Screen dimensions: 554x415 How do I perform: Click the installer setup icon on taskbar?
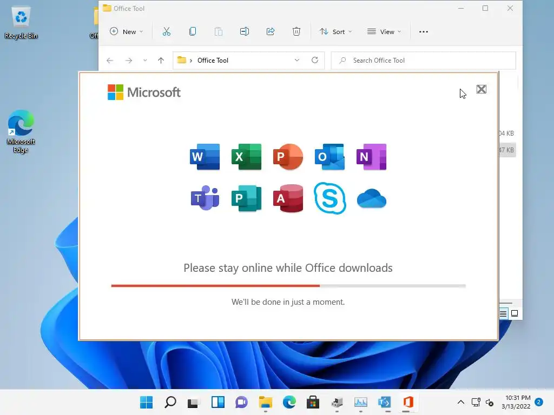pyautogui.click(x=337, y=402)
